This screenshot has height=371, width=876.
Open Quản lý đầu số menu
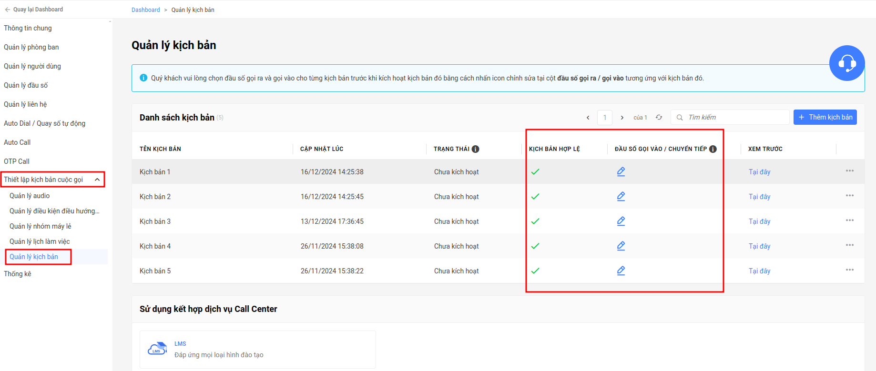[x=26, y=85]
